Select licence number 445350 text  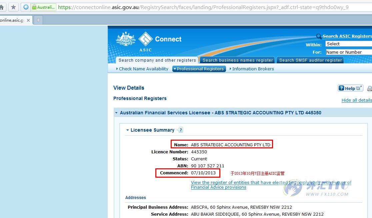coord(199,152)
